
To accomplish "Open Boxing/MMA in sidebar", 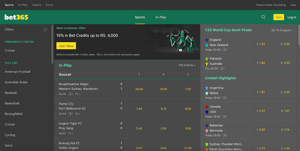I will [13, 114].
